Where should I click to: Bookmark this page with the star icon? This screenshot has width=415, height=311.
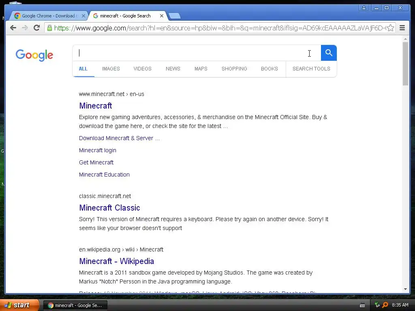click(x=390, y=28)
